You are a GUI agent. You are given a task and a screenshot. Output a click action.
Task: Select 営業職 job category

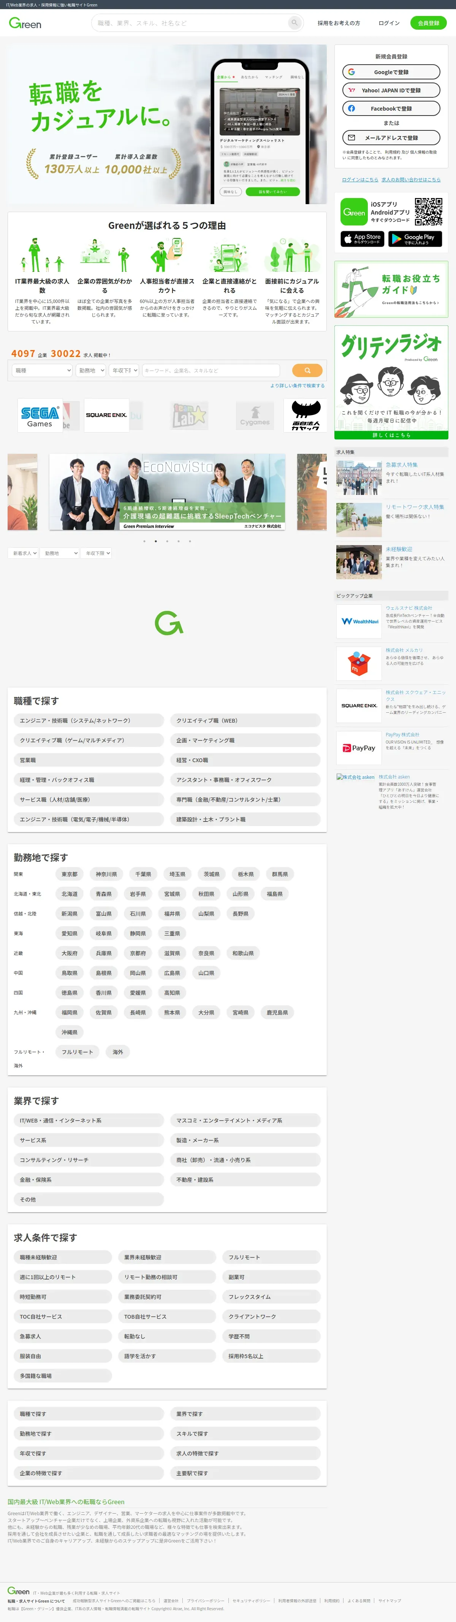pyautogui.click(x=89, y=760)
